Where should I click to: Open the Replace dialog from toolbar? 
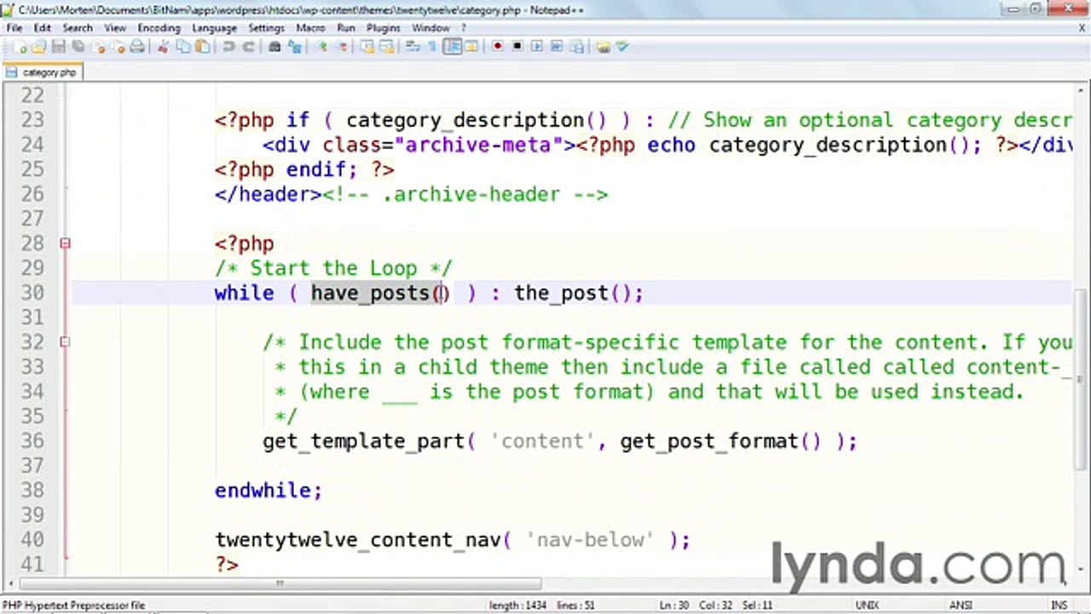point(295,47)
